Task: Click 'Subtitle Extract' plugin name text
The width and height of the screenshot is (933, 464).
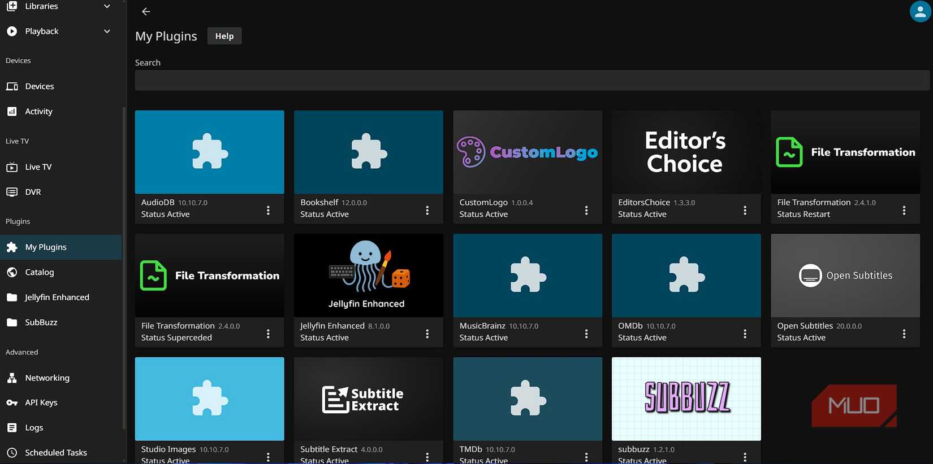Action: pos(329,449)
